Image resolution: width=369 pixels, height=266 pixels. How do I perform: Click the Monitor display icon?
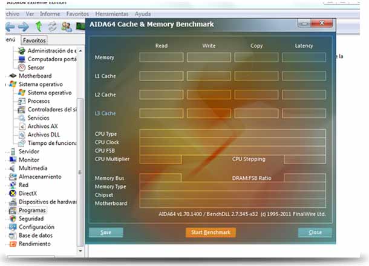click(x=13, y=160)
